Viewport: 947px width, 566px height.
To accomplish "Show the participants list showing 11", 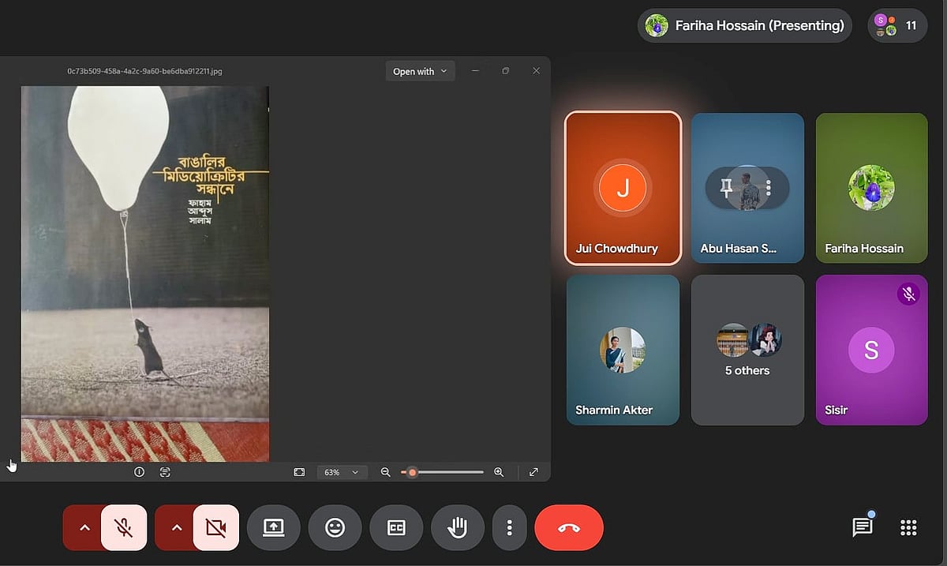I will click(896, 25).
